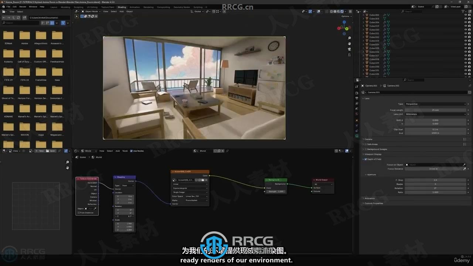473x266 pixels.
Task: Zoom the image editor with magnifier
Action: click(x=67, y=162)
